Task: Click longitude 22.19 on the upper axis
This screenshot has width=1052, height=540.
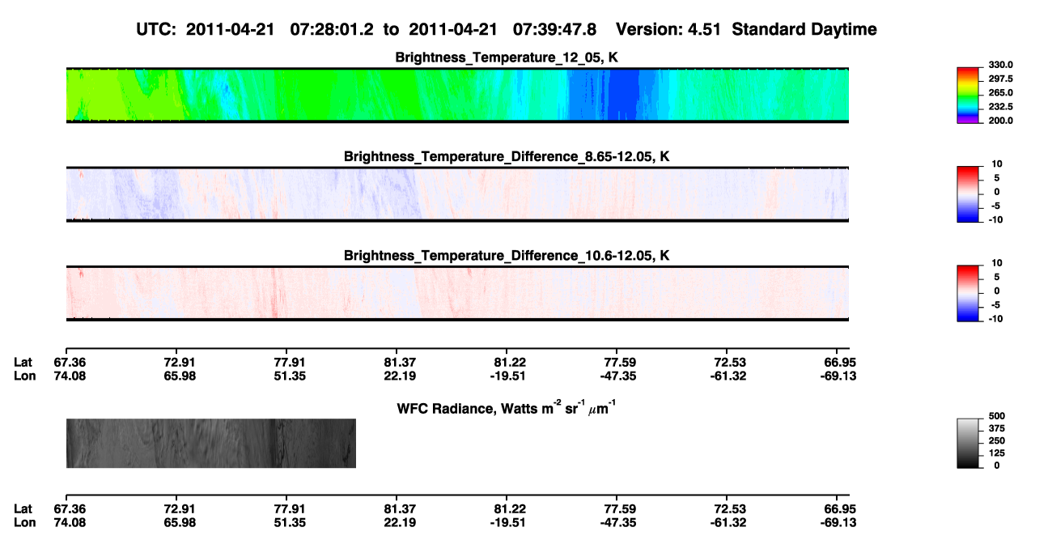Action: click(400, 376)
